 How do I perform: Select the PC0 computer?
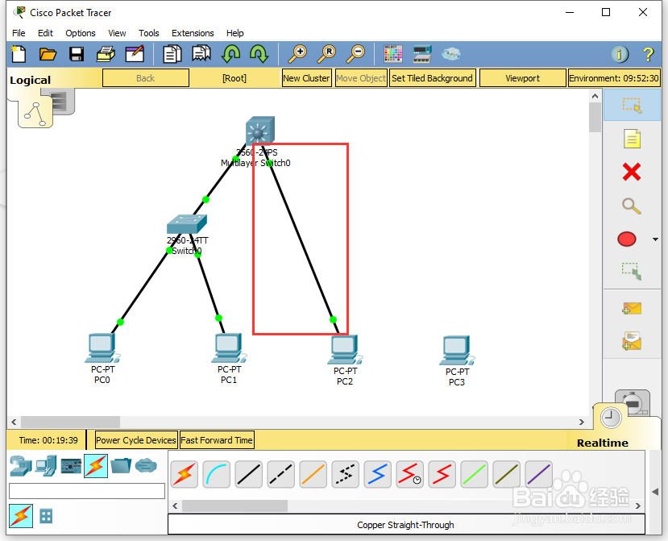click(102, 348)
